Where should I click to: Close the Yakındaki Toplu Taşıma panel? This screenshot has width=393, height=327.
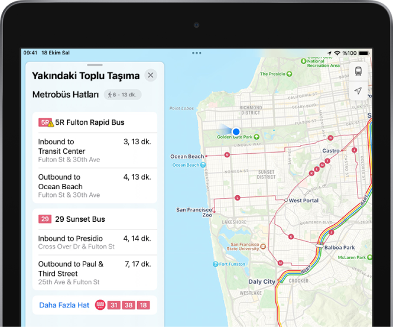click(x=151, y=75)
